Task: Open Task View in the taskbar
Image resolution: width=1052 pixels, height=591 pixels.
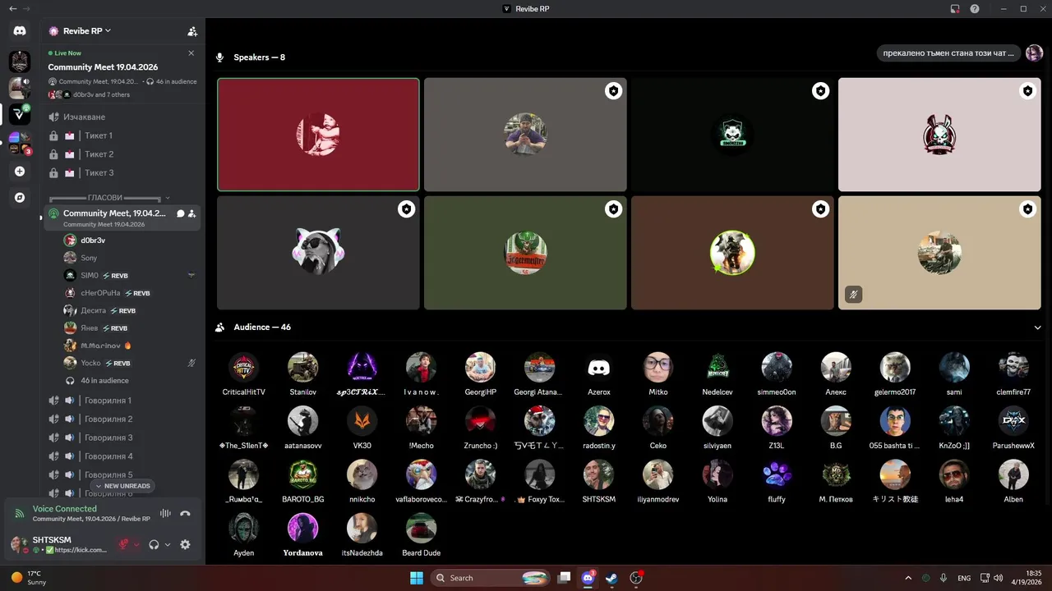Action: [x=564, y=577]
